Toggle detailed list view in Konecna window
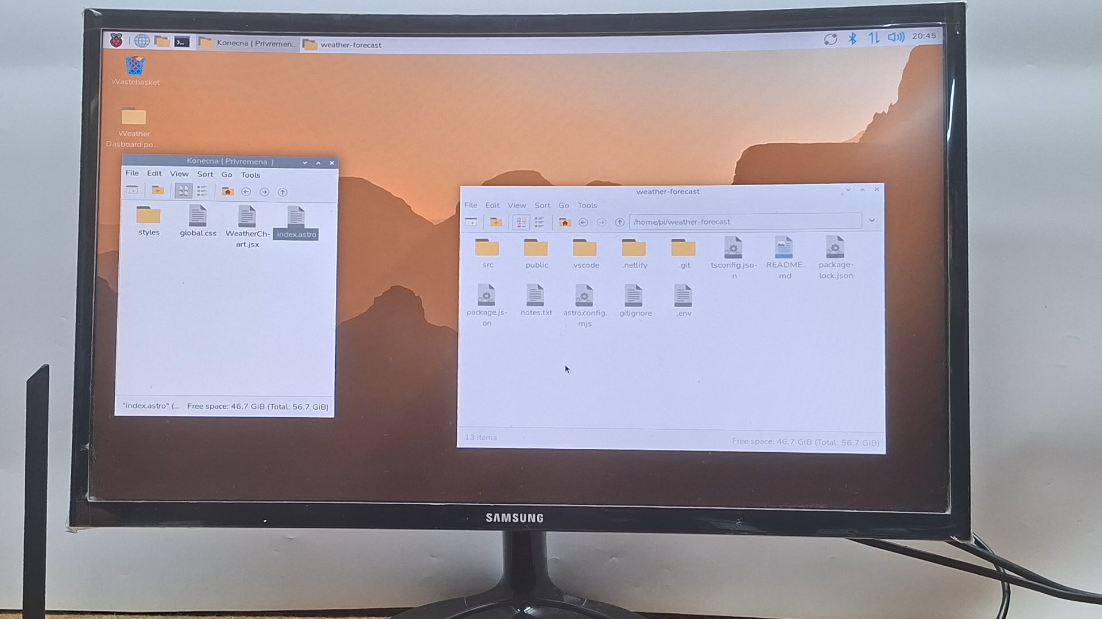The height and width of the screenshot is (619, 1102). [202, 191]
